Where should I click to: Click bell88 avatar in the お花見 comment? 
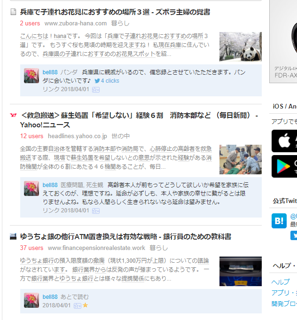[31, 76]
